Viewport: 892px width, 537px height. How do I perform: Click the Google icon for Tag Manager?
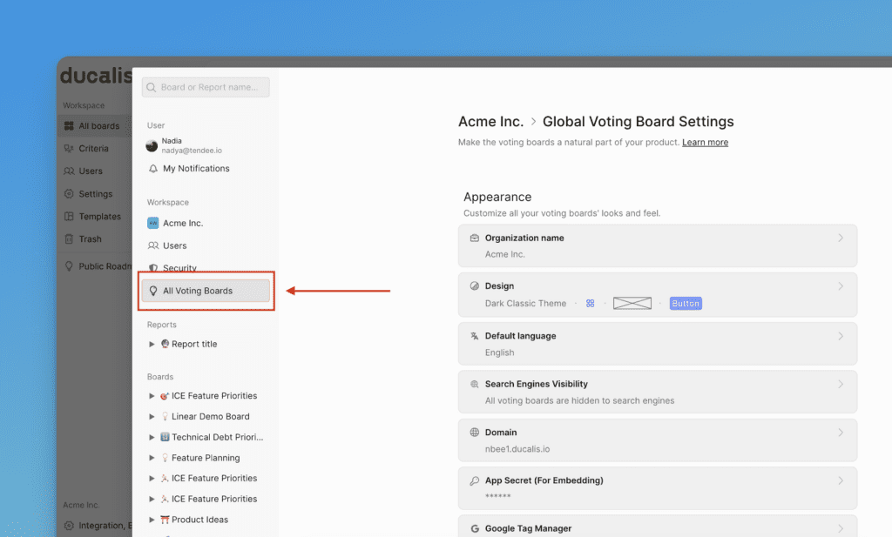click(475, 528)
